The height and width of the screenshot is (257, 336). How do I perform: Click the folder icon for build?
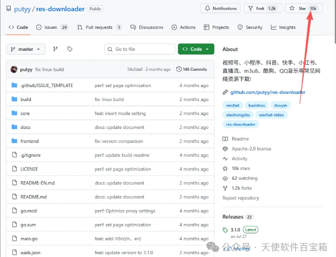[14, 99]
